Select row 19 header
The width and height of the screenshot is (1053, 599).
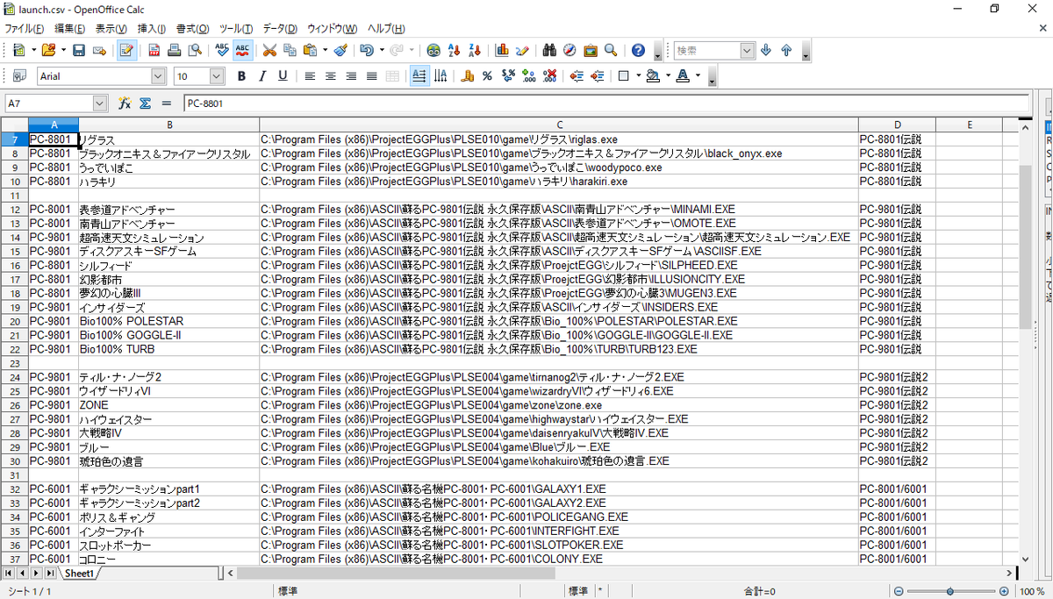click(x=15, y=307)
